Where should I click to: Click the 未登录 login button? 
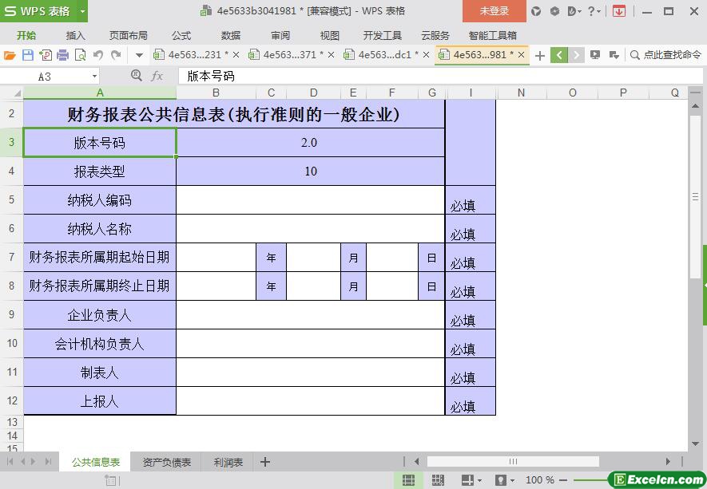[x=494, y=11]
